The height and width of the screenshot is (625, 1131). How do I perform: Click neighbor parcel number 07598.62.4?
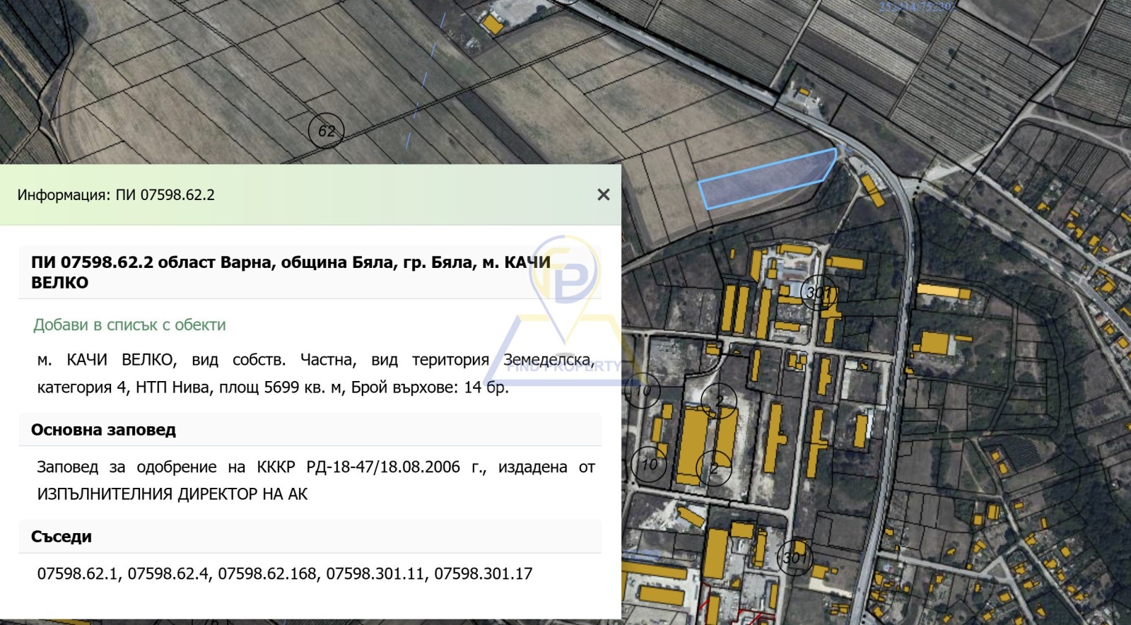[169, 573]
